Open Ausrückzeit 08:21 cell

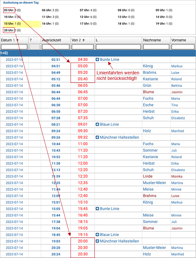[56, 125]
